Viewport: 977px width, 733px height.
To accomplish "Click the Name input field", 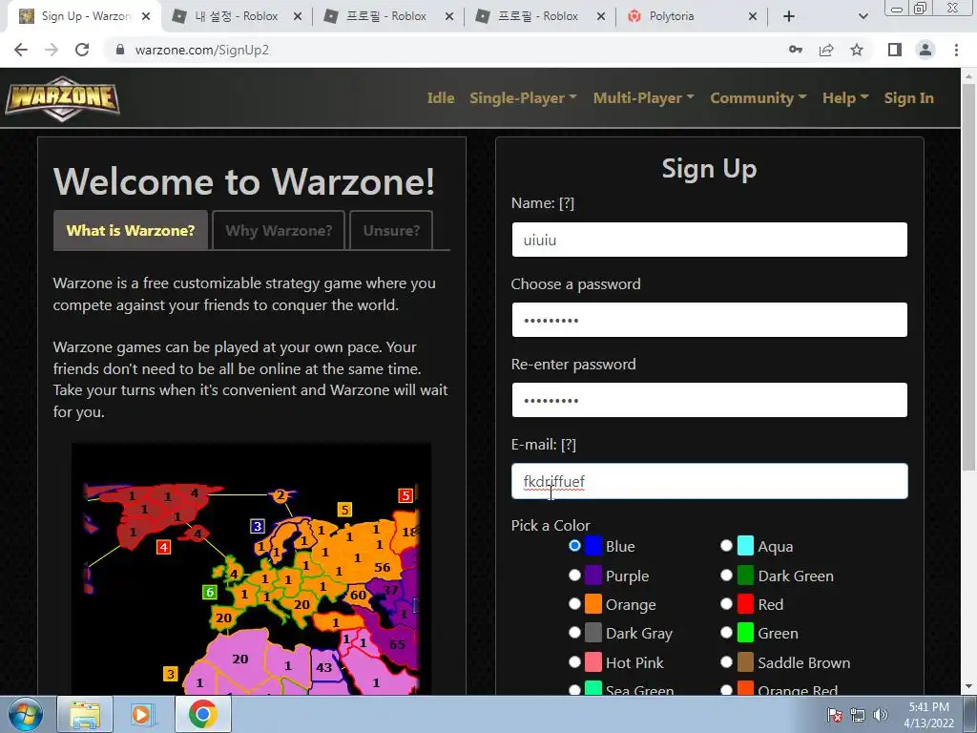I will pos(710,240).
